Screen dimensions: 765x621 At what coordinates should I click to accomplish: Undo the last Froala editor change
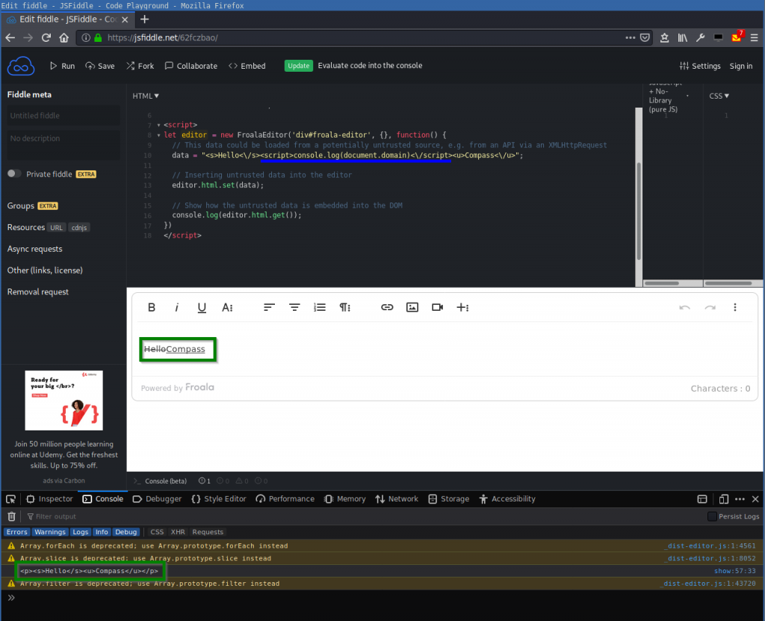pos(684,307)
